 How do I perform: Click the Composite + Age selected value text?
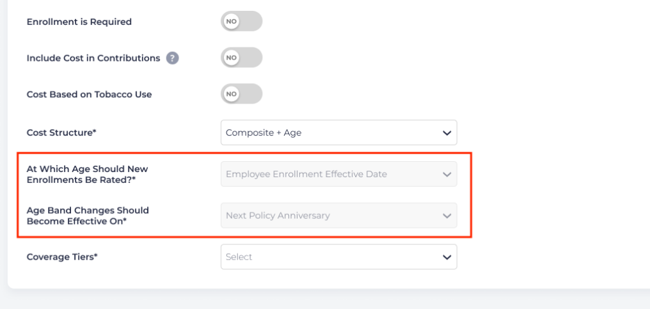264,133
